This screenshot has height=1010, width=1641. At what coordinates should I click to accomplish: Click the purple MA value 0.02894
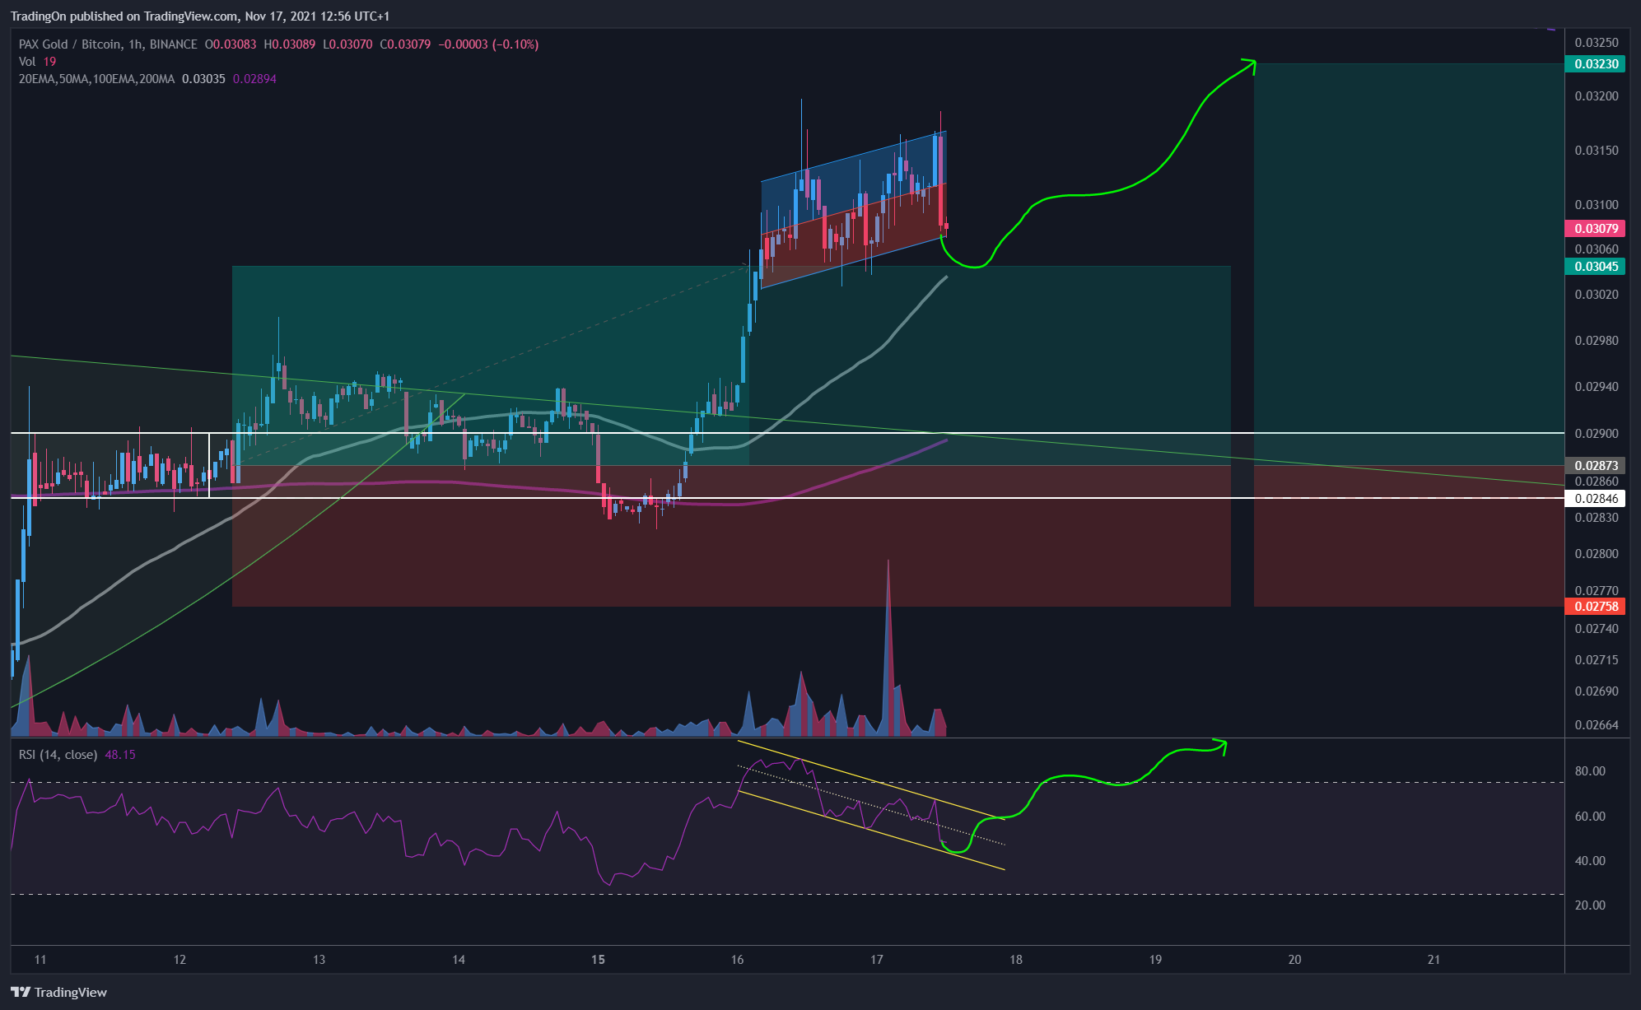click(x=254, y=79)
